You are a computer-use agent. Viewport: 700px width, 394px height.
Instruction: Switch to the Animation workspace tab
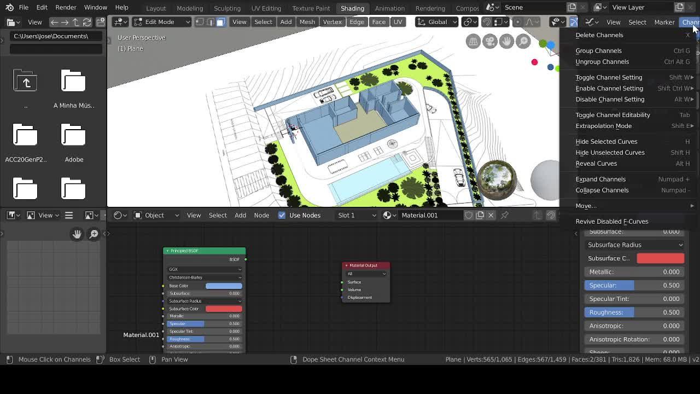[390, 8]
